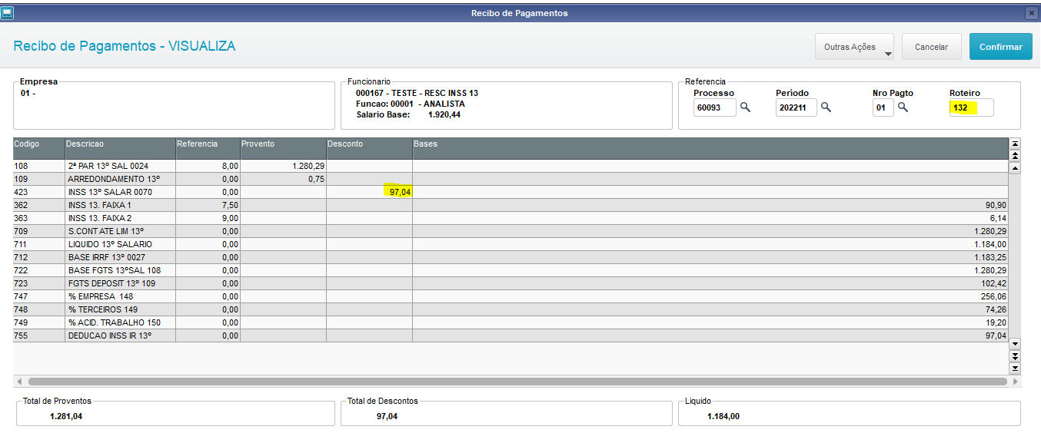Image resolution: width=1041 pixels, height=433 pixels.
Task: Jump to first row using top scroll button
Action: click(1014, 144)
